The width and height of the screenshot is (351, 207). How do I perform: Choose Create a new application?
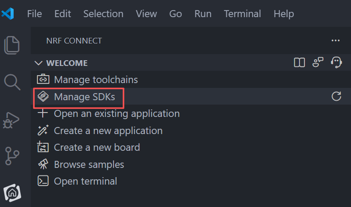108,131
